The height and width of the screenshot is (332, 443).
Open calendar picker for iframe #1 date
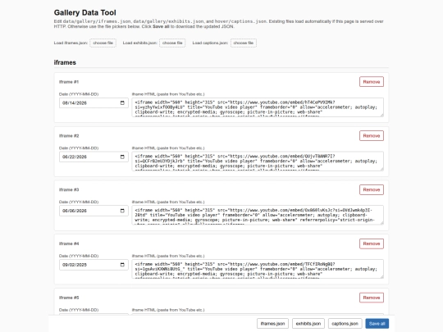coord(122,102)
